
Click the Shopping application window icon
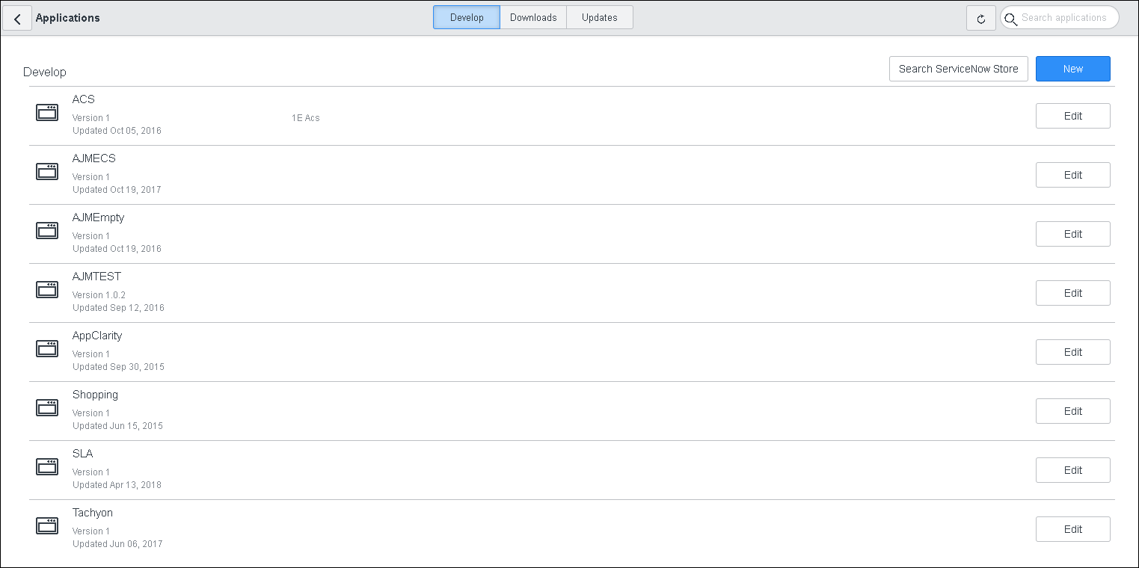coord(47,408)
